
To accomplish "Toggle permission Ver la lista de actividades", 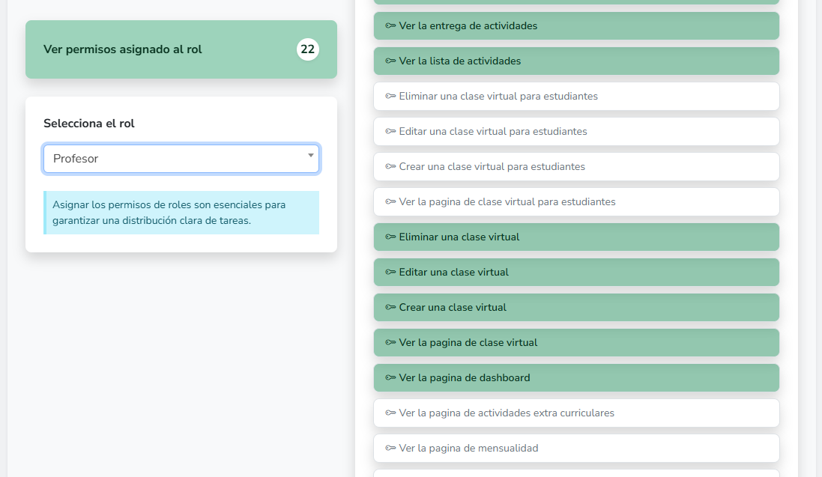I will pyautogui.click(x=576, y=61).
